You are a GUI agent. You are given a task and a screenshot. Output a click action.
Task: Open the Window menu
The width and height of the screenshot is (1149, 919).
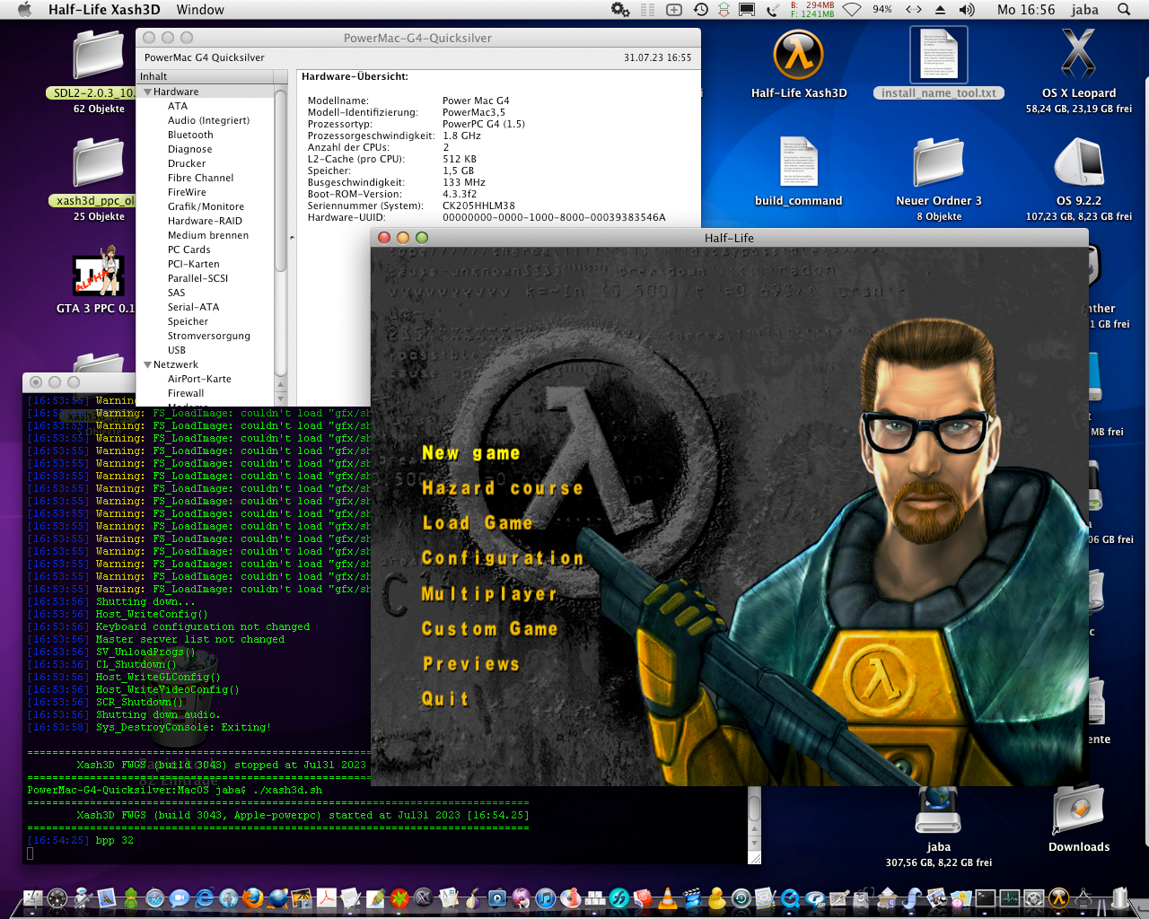[200, 9]
